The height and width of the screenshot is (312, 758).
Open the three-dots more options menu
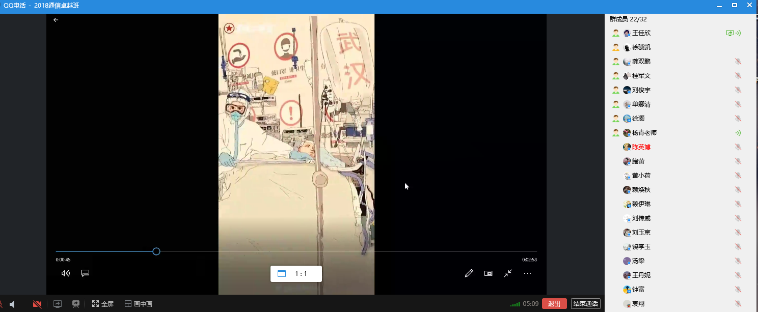coord(527,273)
